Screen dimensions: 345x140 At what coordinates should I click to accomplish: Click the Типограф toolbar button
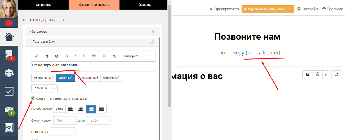(x=131, y=56)
